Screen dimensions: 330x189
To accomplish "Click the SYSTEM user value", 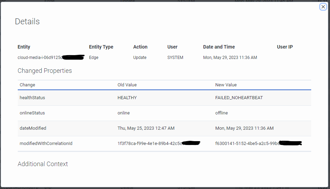I will click(x=175, y=58).
